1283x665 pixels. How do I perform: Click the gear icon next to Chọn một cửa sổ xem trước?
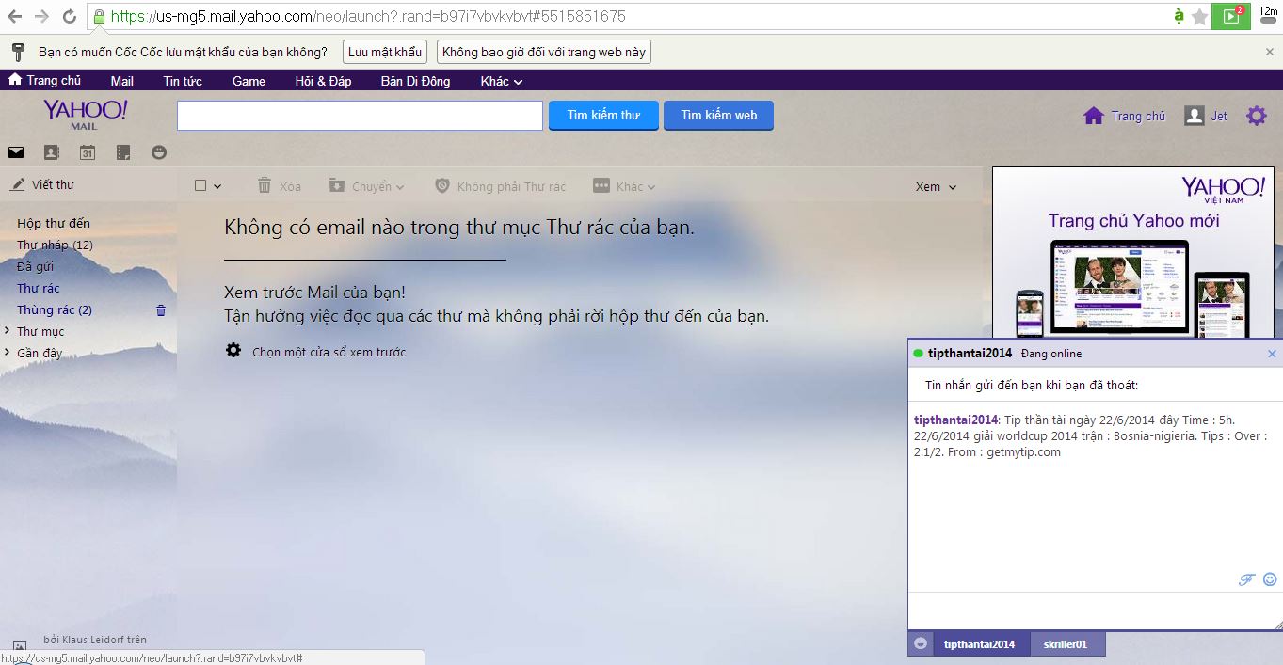pos(233,351)
